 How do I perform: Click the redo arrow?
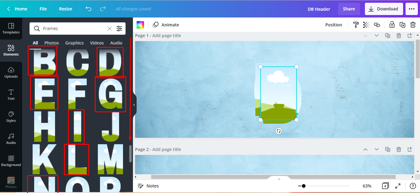click(x=103, y=9)
